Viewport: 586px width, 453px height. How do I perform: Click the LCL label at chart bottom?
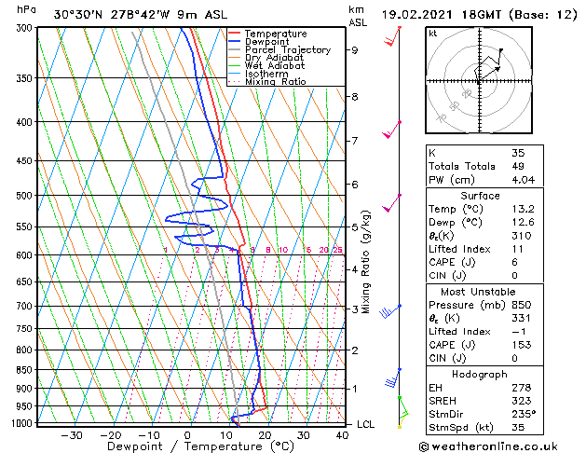(366, 424)
